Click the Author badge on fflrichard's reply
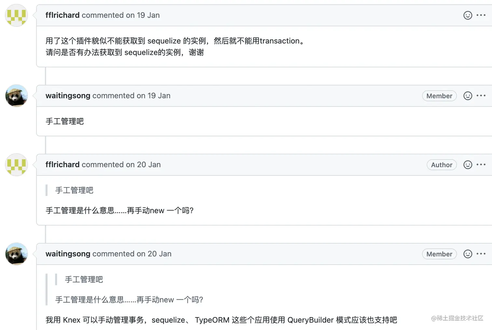Viewport: 492px width, 330px height. click(442, 165)
